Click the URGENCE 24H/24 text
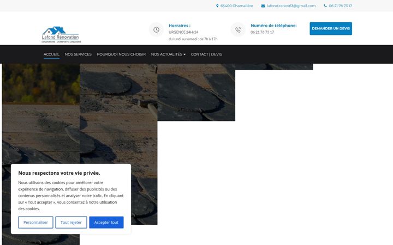This screenshot has width=393, height=245. coord(183,32)
